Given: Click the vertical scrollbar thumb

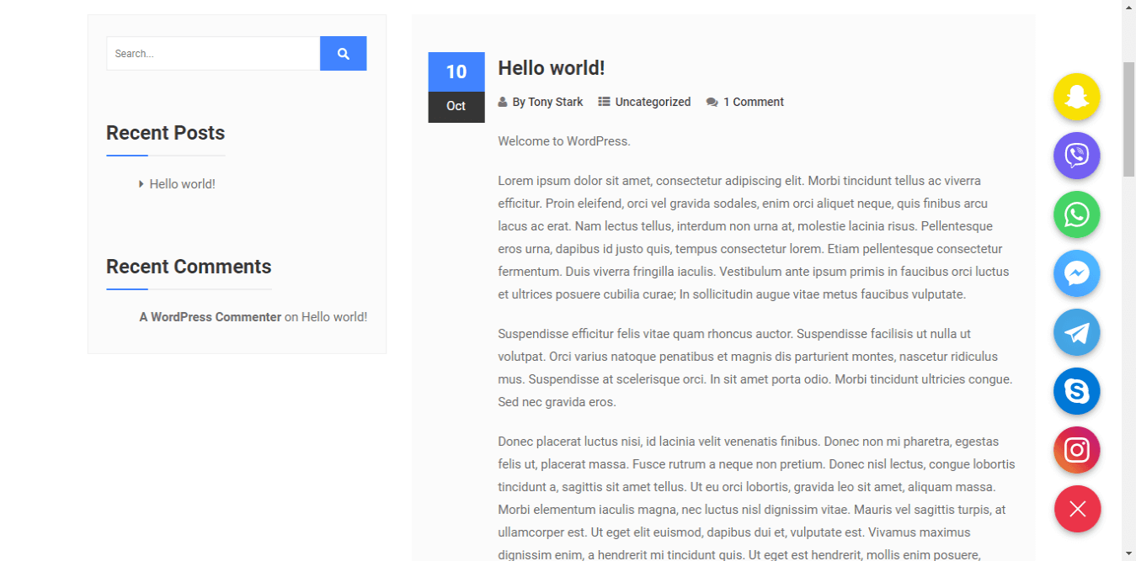Looking at the screenshot, I should [1128, 118].
